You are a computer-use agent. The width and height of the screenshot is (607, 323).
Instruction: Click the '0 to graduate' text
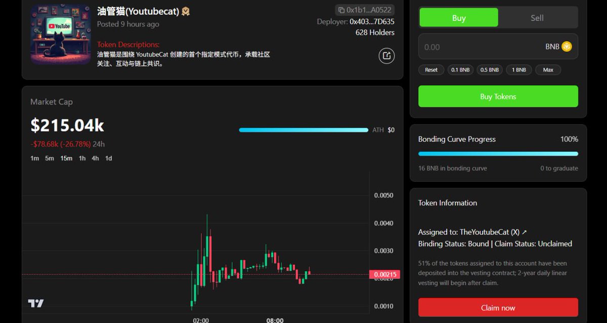(x=559, y=168)
